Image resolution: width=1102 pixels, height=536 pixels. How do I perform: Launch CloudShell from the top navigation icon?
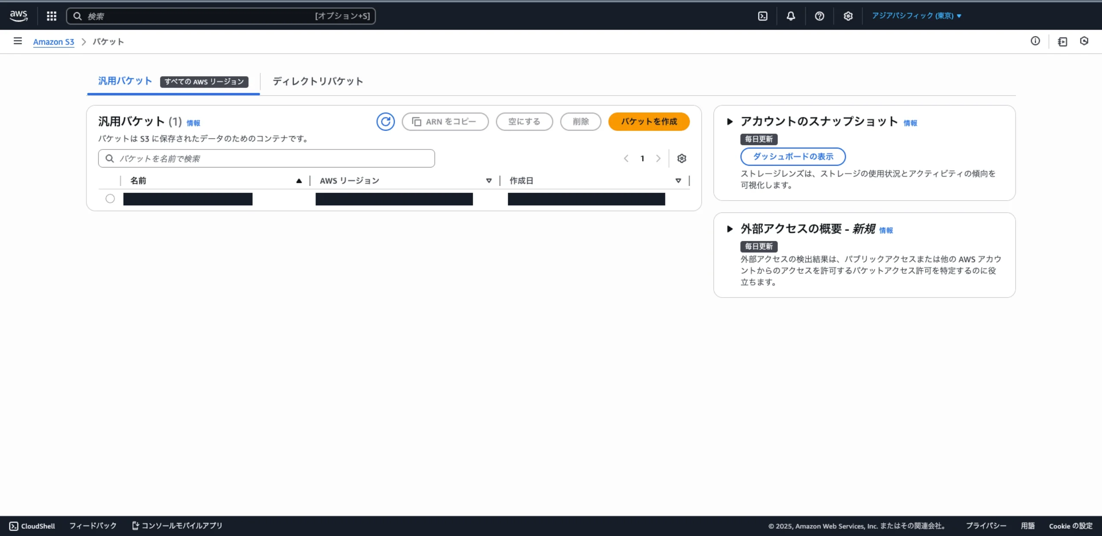(762, 16)
